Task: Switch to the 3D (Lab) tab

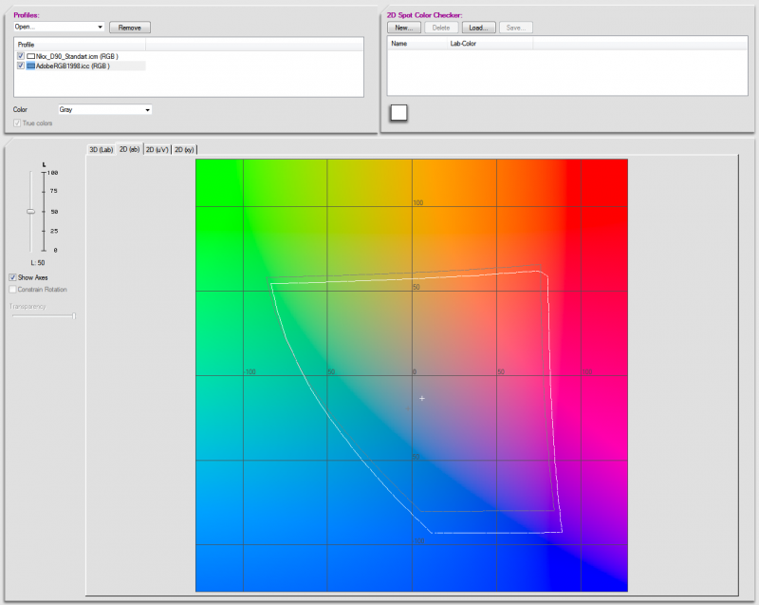Action: 102,150
